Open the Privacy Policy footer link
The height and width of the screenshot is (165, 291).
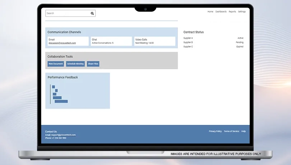215,131
